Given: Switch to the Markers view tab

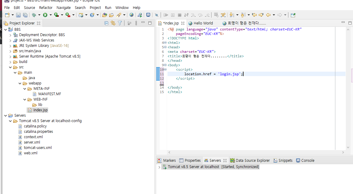Looking at the screenshot, I should coord(167,161).
